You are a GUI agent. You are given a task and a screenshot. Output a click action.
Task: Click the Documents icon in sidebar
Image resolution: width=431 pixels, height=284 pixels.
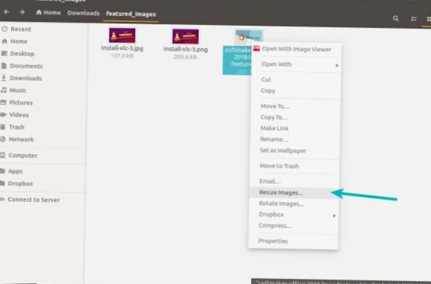point(4,66)
